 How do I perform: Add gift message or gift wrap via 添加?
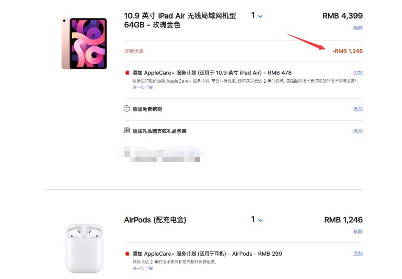358,131
